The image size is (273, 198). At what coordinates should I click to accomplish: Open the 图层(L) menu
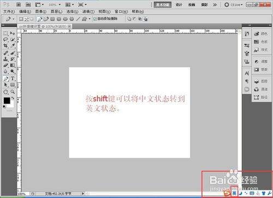click(56, 11)
